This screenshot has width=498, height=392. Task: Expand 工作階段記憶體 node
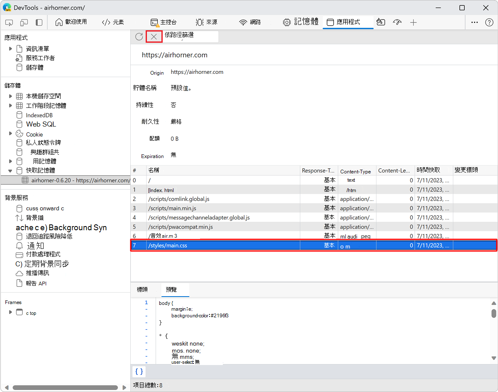[x=11, y=106]
